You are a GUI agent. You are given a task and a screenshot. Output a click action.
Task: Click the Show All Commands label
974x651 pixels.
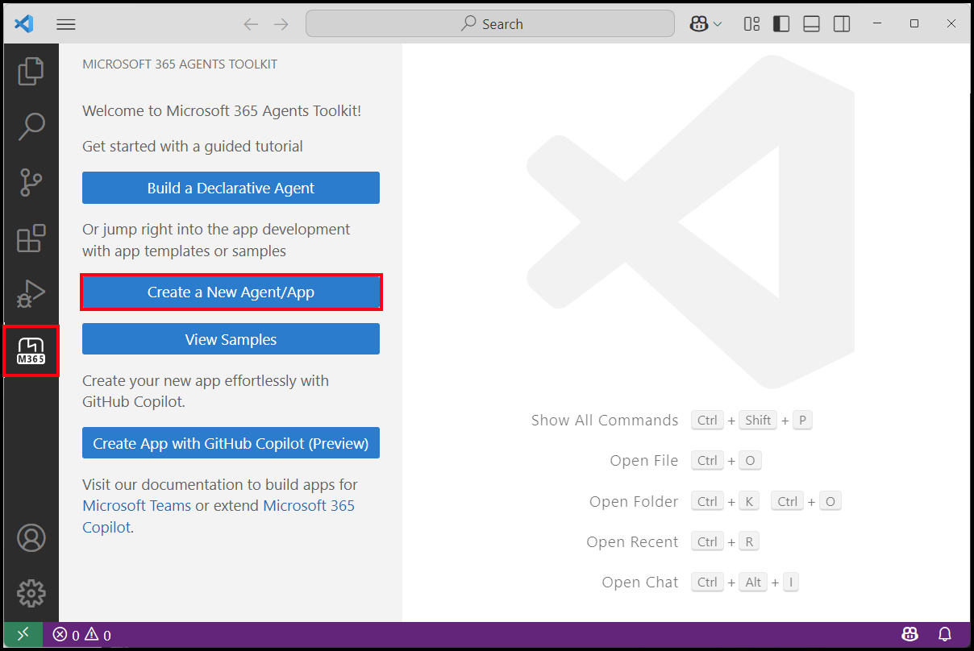[605, 421]
